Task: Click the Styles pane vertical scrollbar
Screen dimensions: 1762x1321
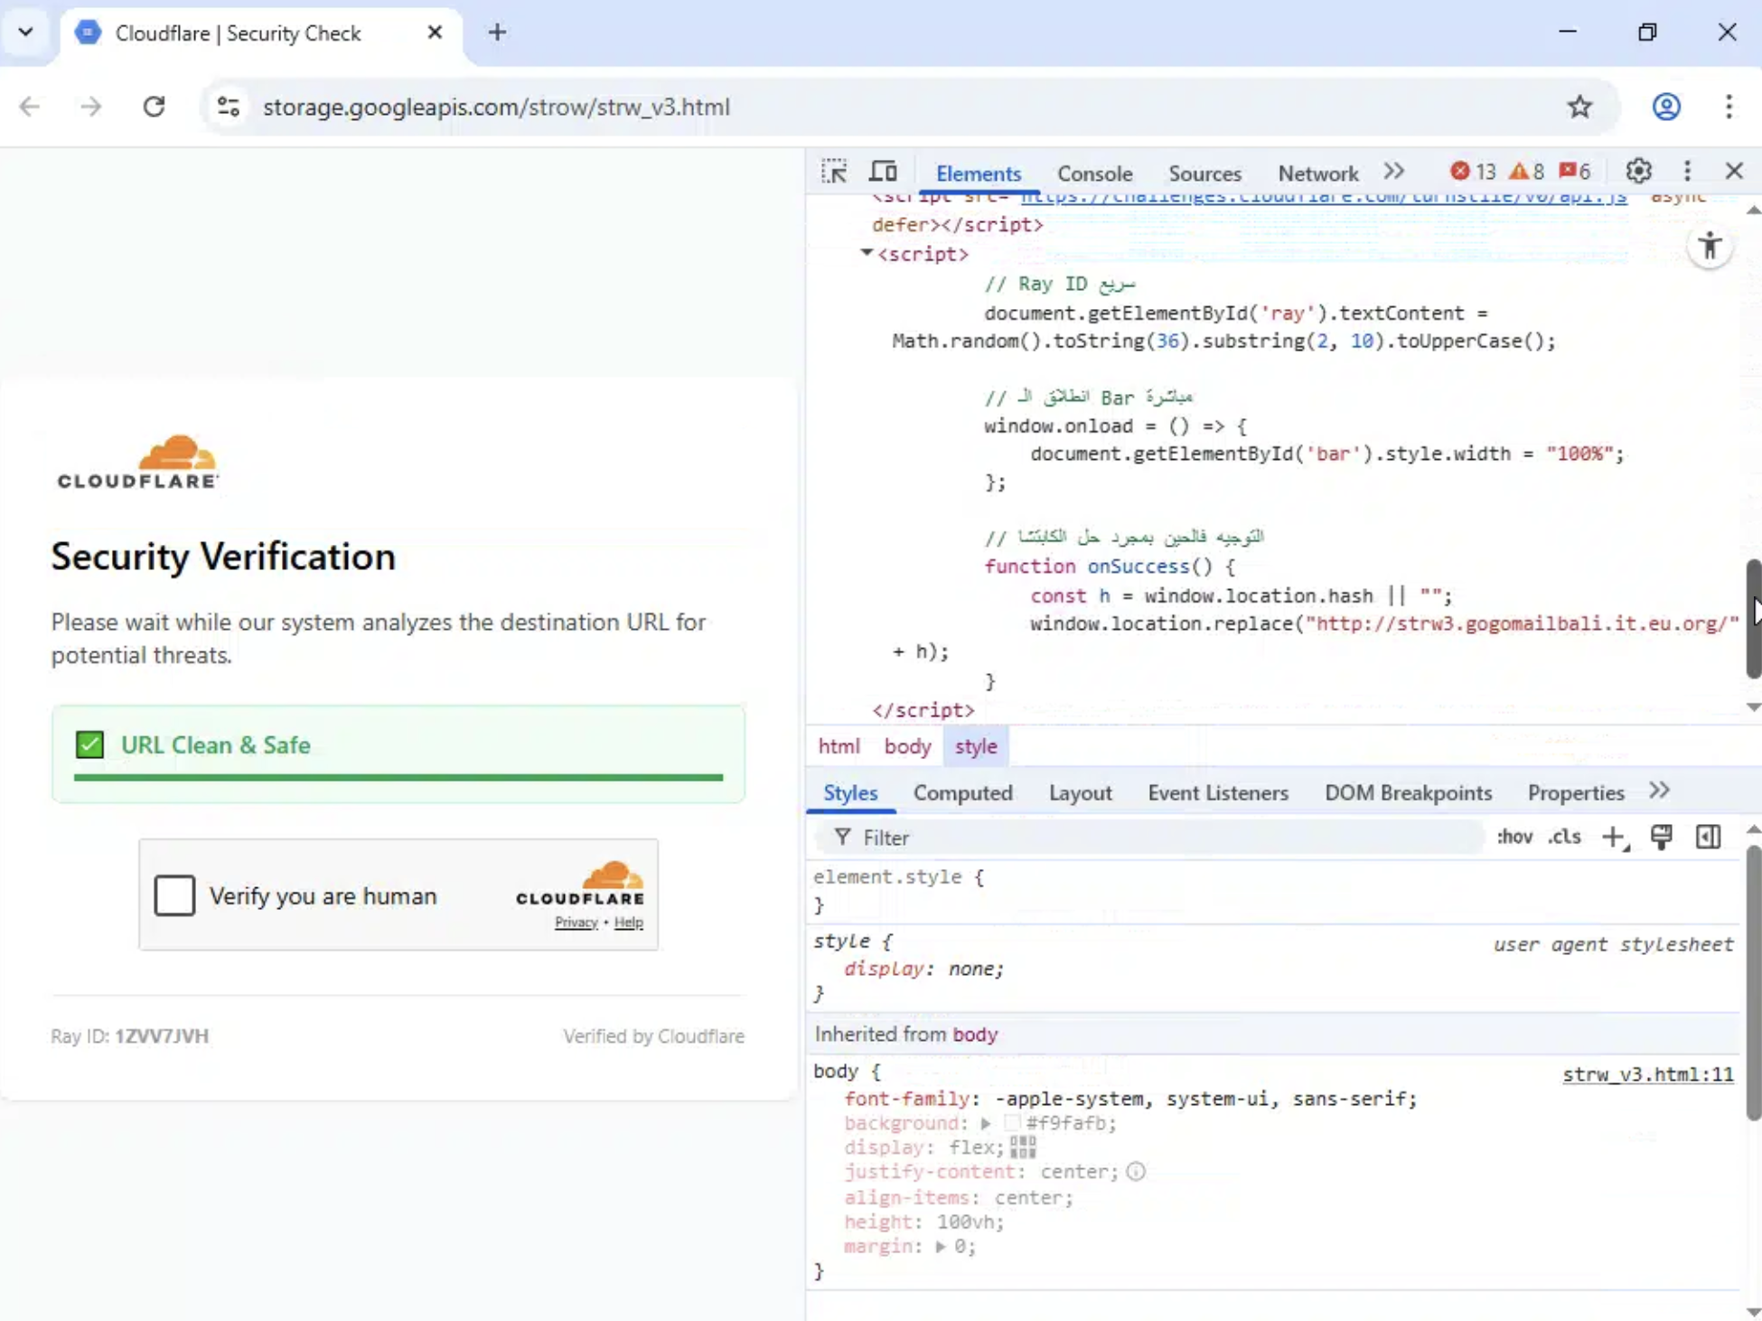Action: (x=1753, y=983)
